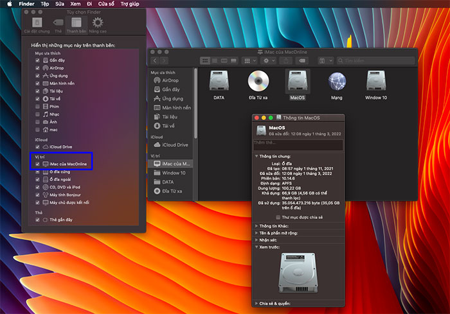Viewport: 450px width, 314px height.
Task: Click the Edit Tags toolbar icon
Action: click(x=302, y=60)
